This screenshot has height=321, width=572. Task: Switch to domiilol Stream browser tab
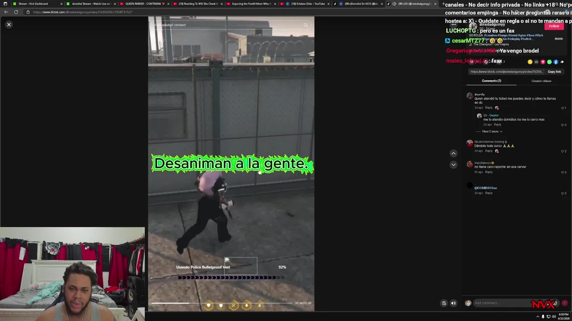tap(91, 4)
